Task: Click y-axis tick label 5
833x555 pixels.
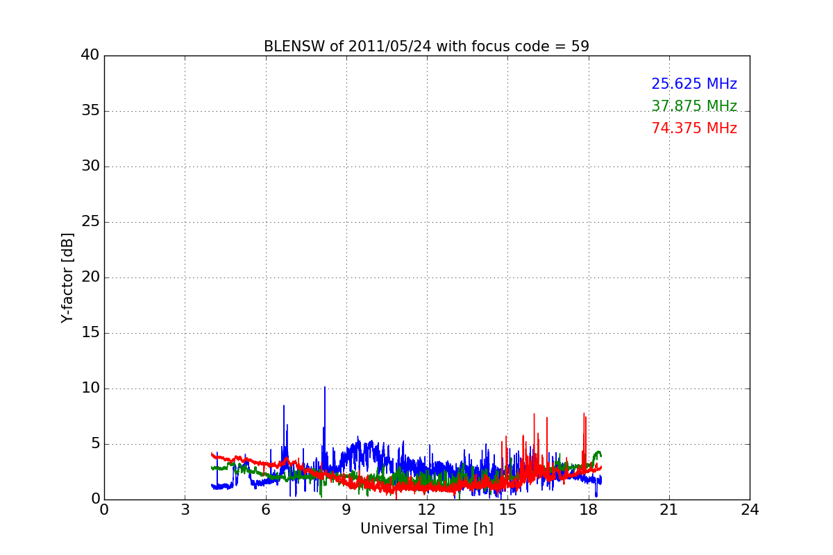Action: point(95,444)
